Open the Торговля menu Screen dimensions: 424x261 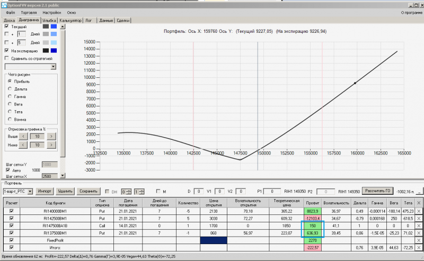[29, 12]
